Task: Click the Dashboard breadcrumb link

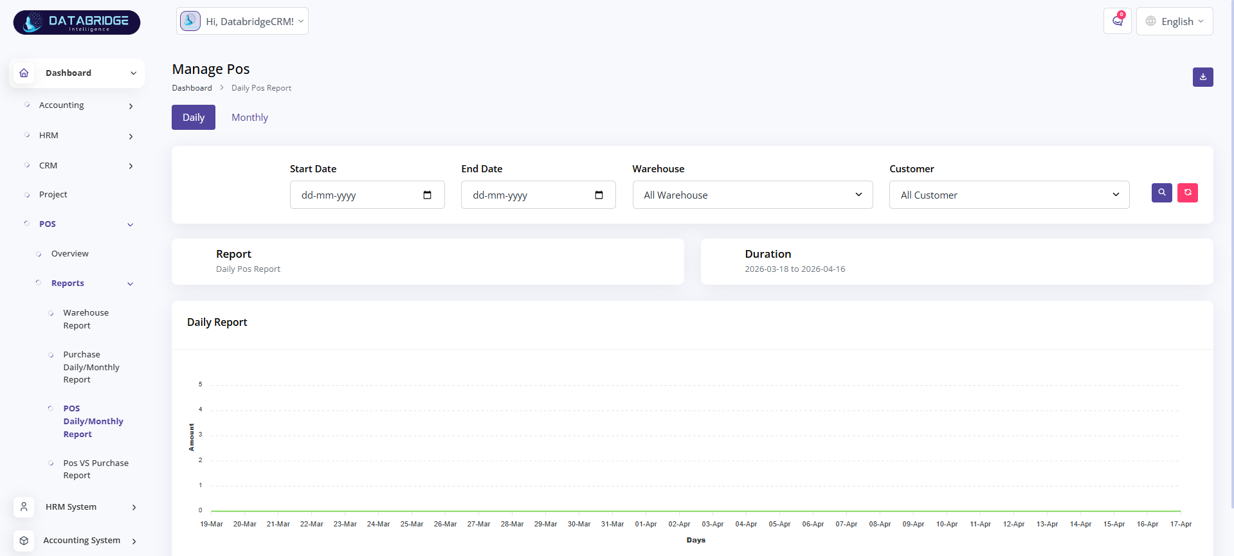Action: 192,88
